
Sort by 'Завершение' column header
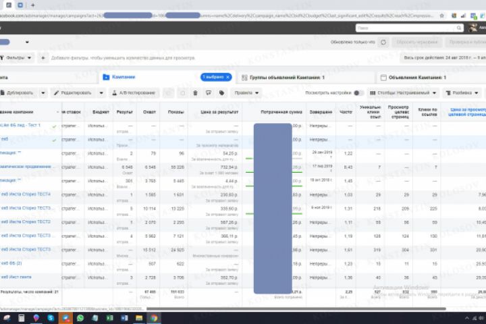pyautogui.click(x=321, y=112)
